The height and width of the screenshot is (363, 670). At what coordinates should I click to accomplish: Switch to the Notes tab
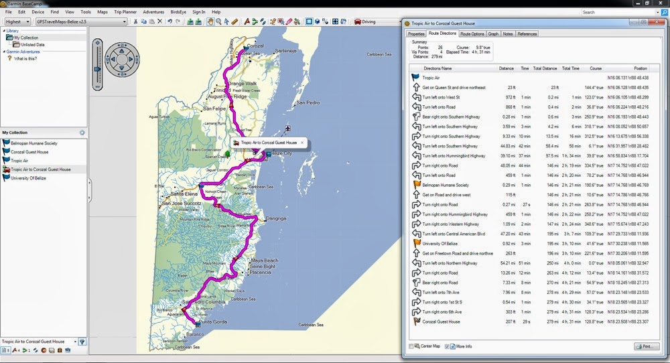click(x=508, y=33)
